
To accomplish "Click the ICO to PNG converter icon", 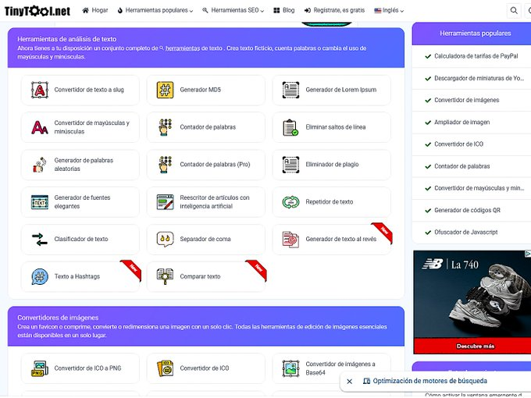I will point(40,368).
